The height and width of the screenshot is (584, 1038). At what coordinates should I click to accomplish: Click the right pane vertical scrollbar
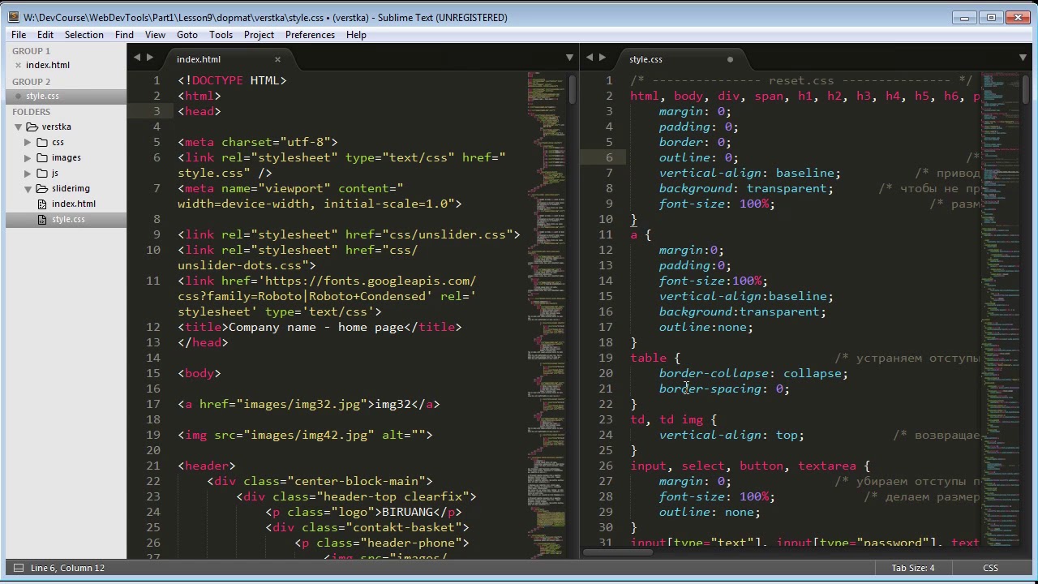[1027, 89]
